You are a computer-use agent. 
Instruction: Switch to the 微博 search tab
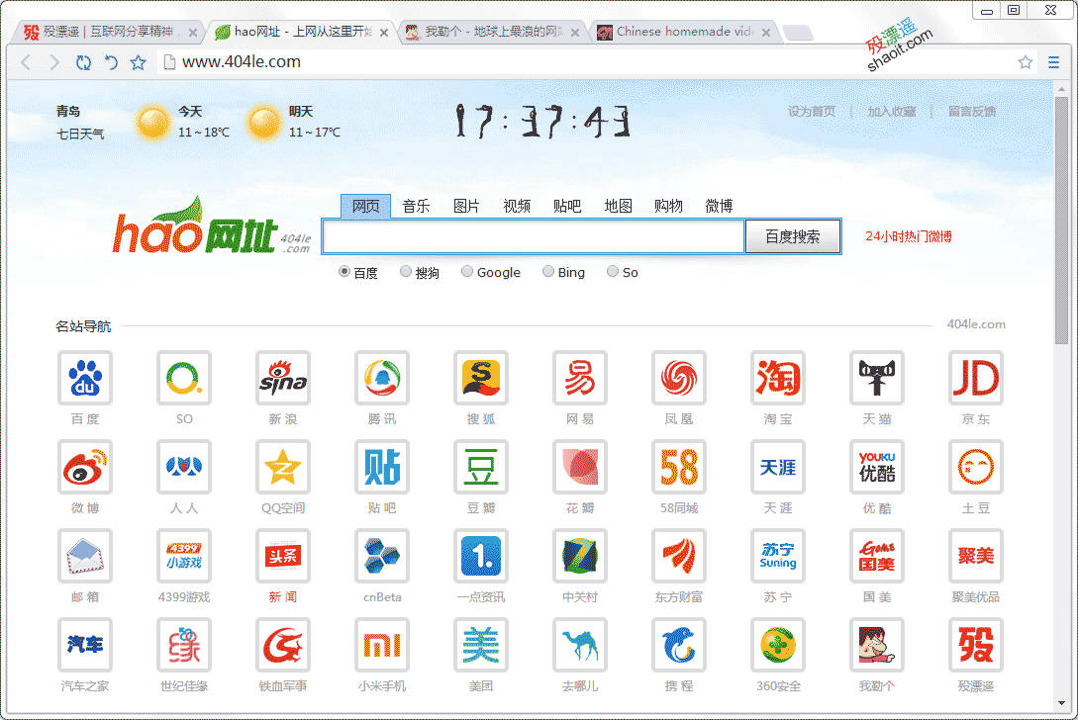coord(719,206)
